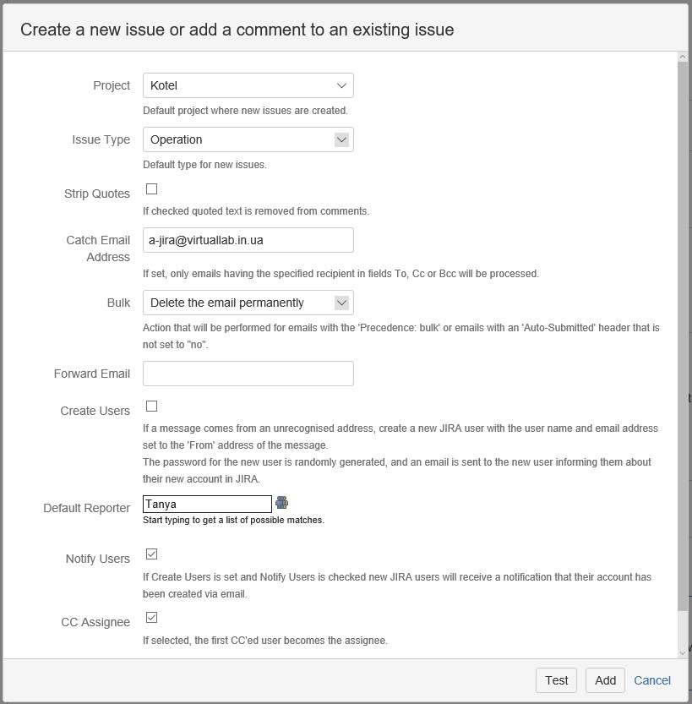Open the Bulk action dropdown
Image resolution: width=692 pixels, height=704 pixels.
pos(248,303)
